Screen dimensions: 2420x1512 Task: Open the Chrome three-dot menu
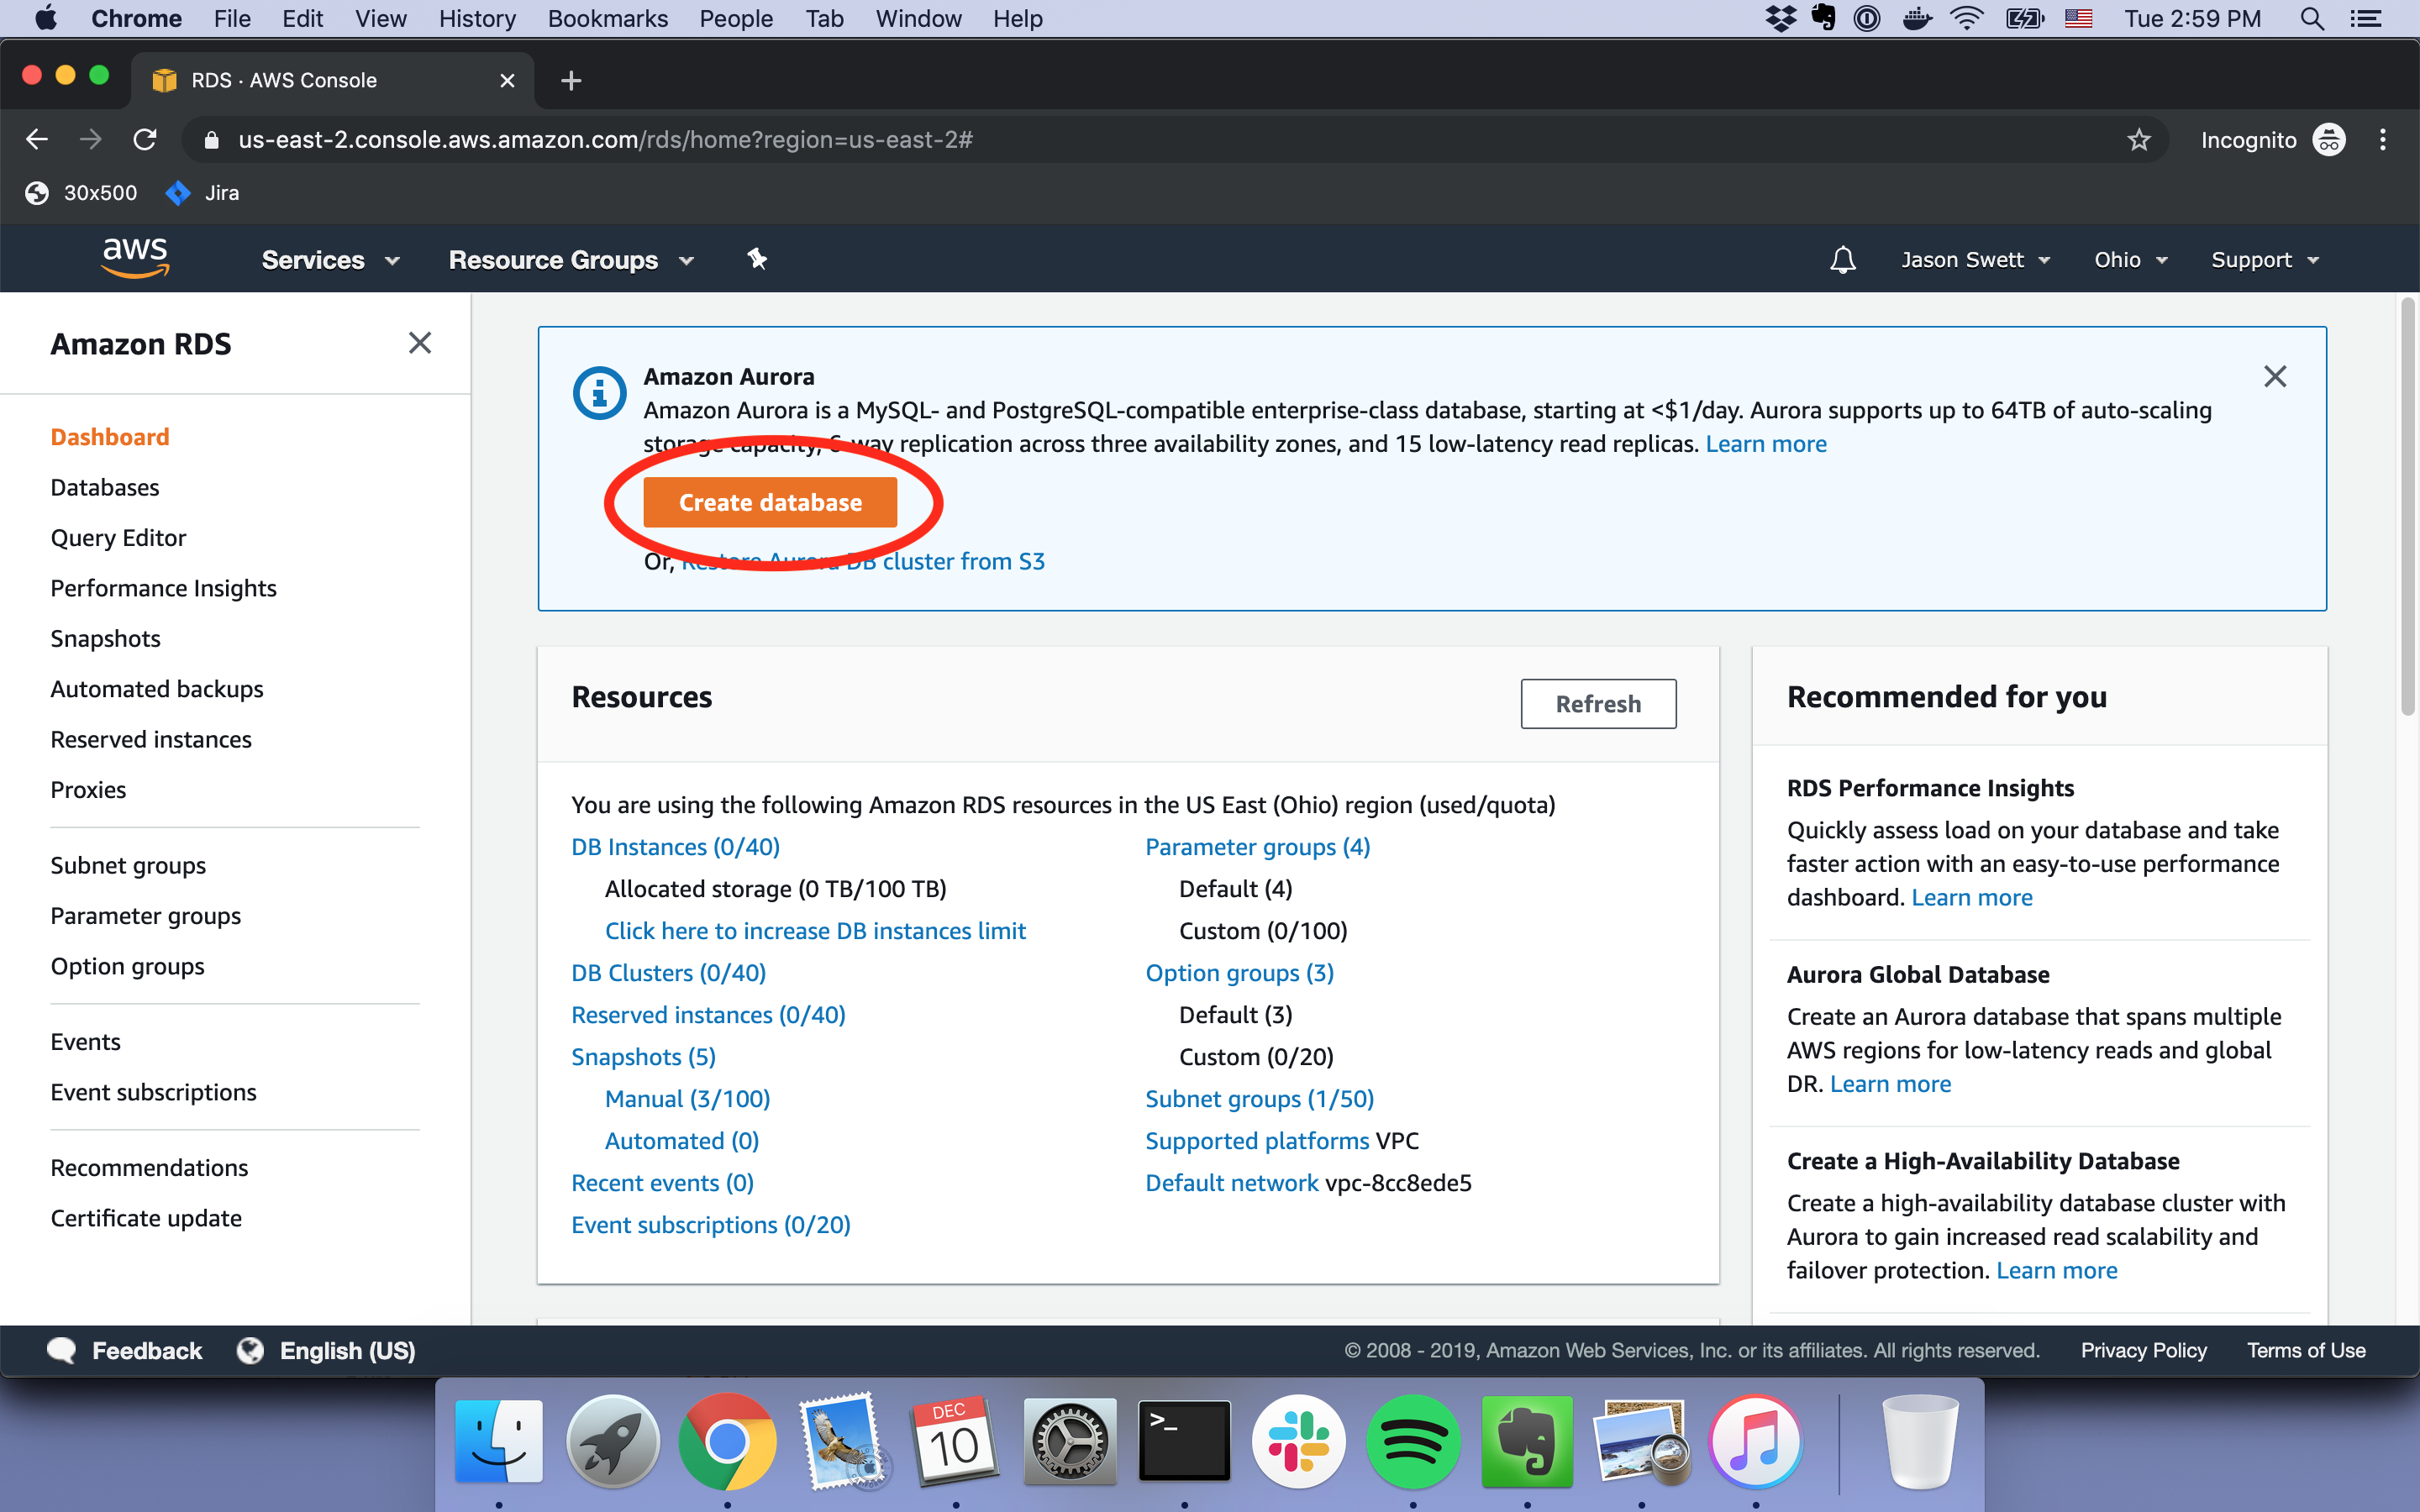click(2382, 139)
